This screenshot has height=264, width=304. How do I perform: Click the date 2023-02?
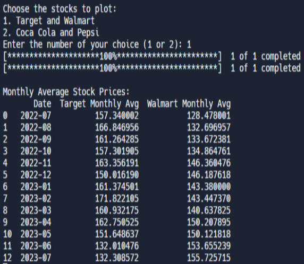[36, 198]
